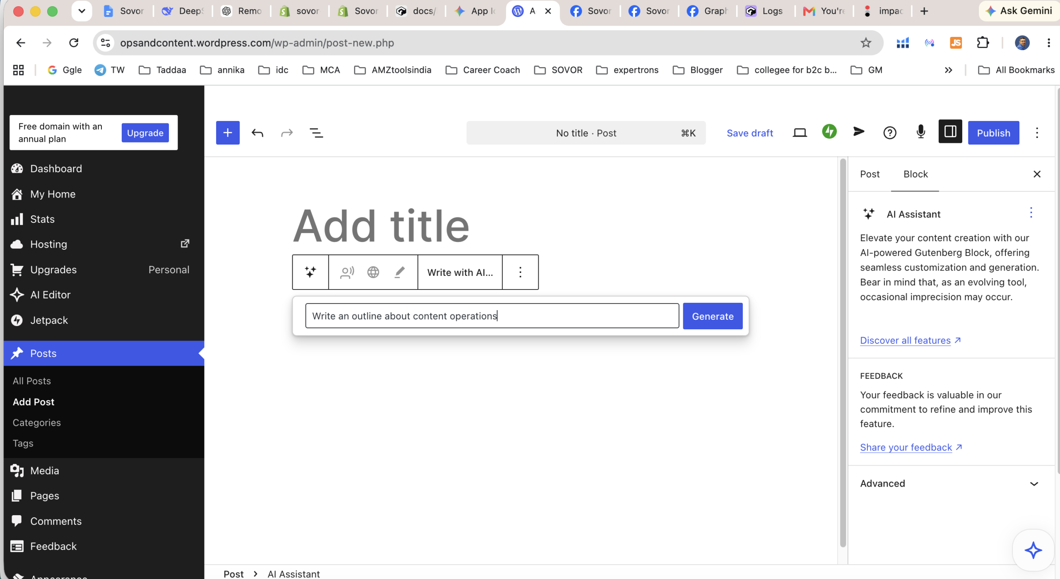Click AI Assistant in the bottom breadcrumb
The image size is (1060, 579).
point(293,574)
